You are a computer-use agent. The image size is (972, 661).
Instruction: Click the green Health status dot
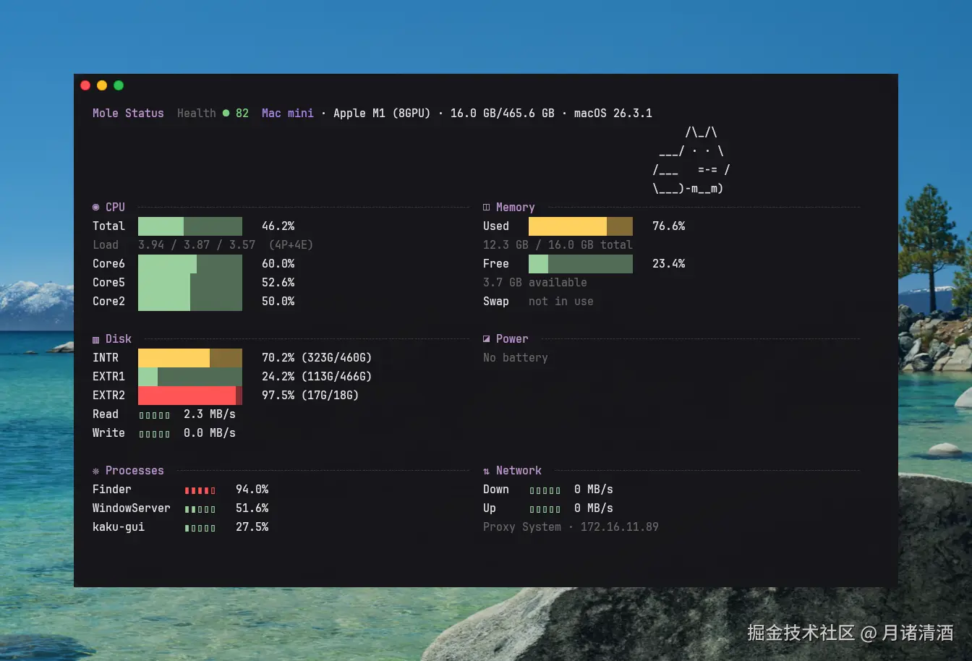(x=226, y=113)
